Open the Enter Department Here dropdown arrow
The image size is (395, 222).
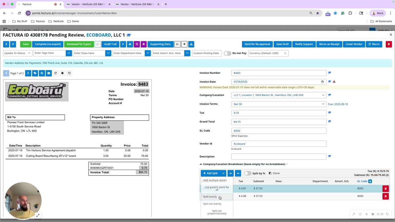pyautogui.click(x=148, y=53)
